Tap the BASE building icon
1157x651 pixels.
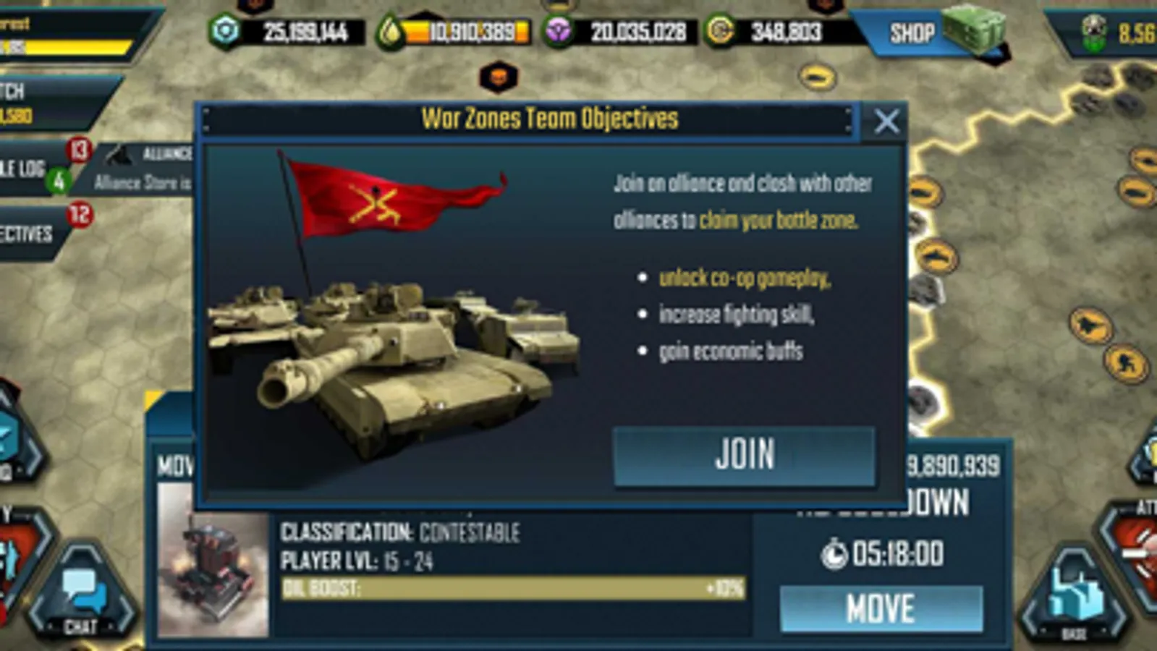tap(1074, 600)
